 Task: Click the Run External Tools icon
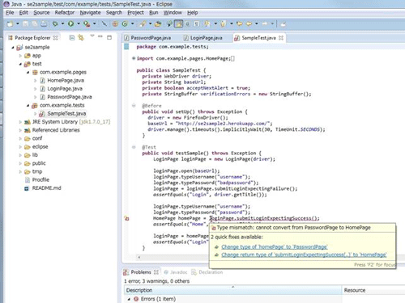87,24
